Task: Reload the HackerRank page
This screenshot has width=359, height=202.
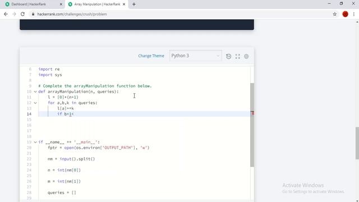Action: (x=22, y=14)
